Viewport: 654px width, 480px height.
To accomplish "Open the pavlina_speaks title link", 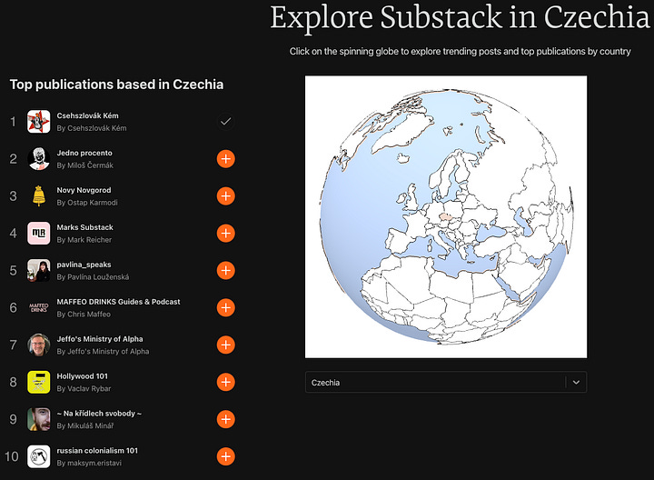I will click(x=84, y=265).
